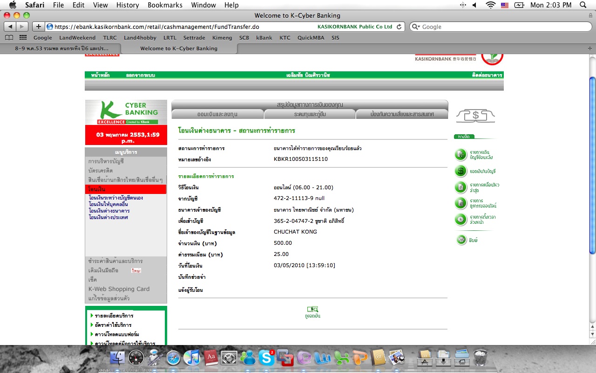The height and width of the screenshot is (373, 596).
Task: Click the address bar URL field
Action: tap(225, 27)
